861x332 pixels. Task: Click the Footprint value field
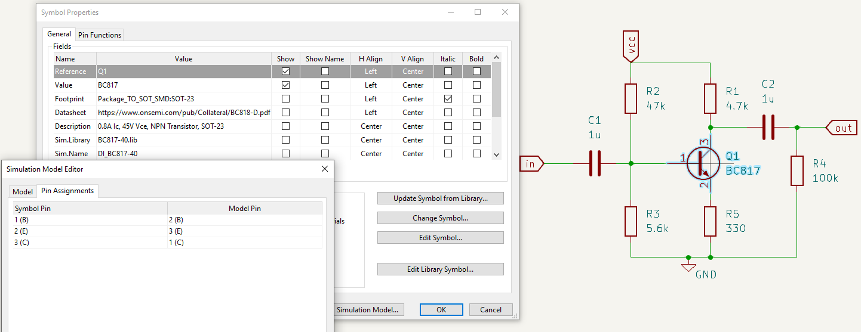[184, 99]
